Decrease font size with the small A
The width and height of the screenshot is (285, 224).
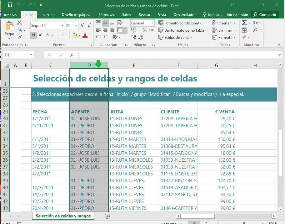coord(89,25)
